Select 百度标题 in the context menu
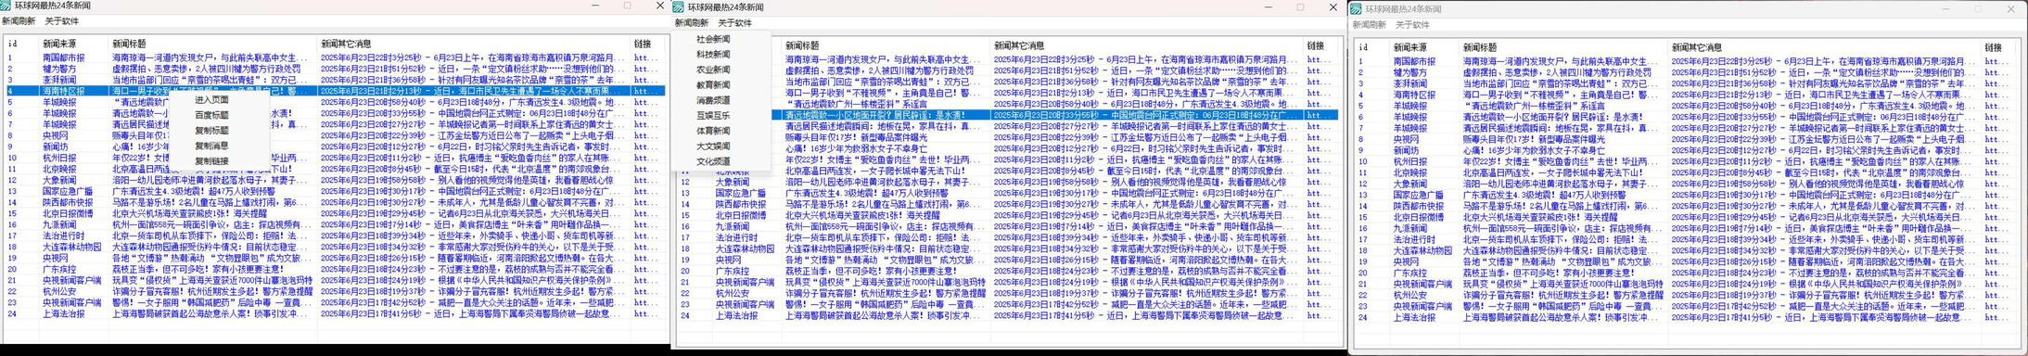This screenshot has width=2028, height=356. click(x=211, y=115)
